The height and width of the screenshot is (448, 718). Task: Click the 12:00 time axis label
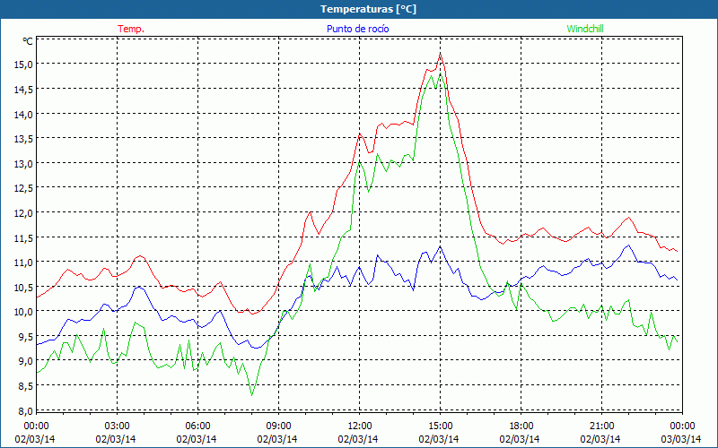click(360, 426)
